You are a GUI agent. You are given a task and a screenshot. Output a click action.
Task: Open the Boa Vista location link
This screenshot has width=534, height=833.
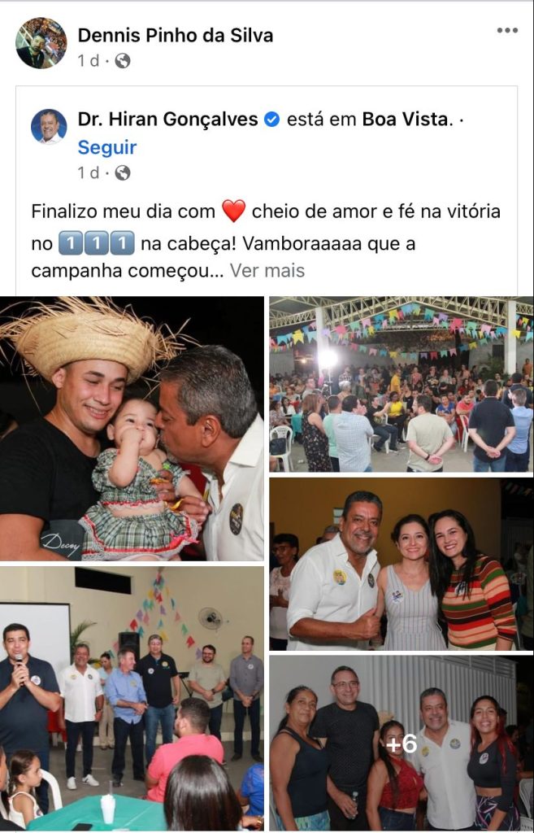click(x=406, y=119)
